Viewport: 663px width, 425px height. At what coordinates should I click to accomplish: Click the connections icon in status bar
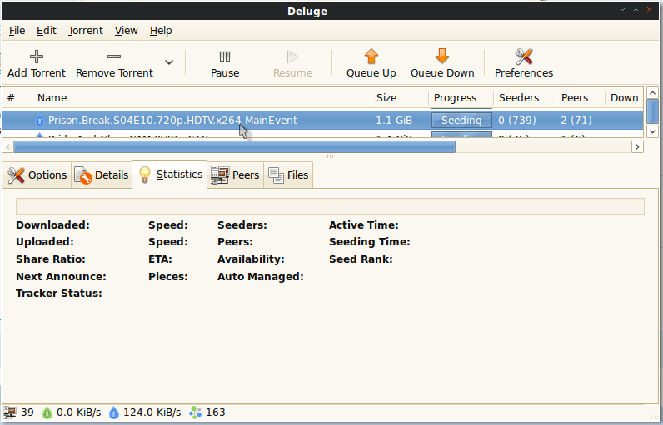(10, 413)
